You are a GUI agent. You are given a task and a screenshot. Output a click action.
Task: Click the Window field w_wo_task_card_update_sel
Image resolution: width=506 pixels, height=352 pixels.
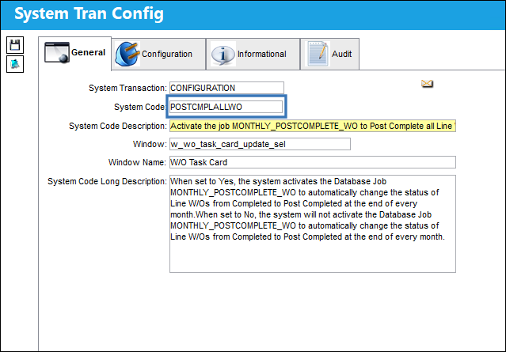click(260, 144)
